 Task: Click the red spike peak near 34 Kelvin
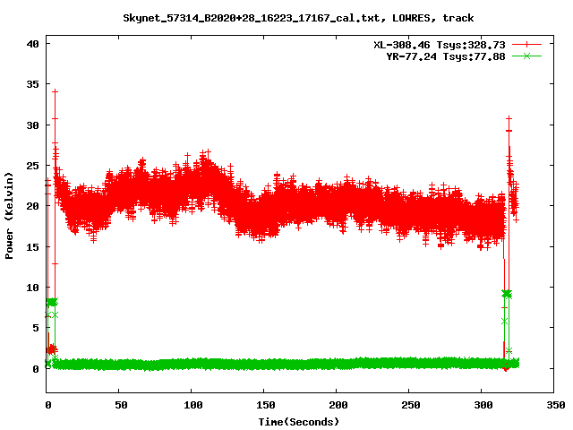click(55, 91)
